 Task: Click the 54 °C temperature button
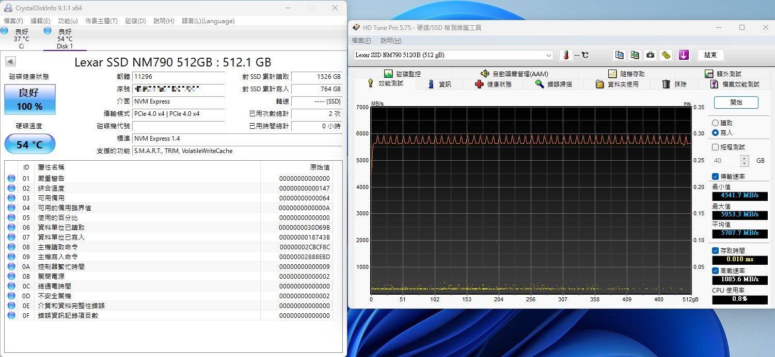tap(29, 144)
